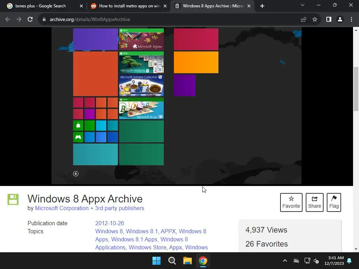Screen dimensions: 359x269
Task: Click the large orange tile
Action: point(95,74)
